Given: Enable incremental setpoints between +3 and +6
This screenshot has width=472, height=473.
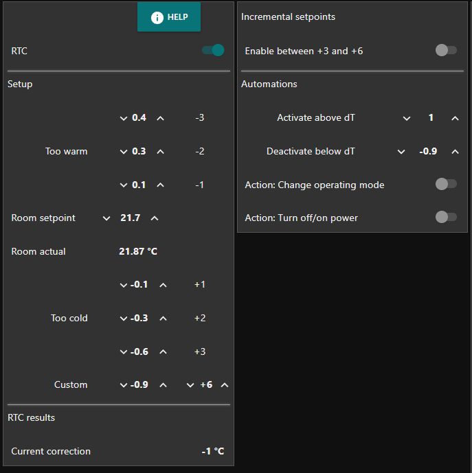Looking at the screenshot, I should click(446, 50).
